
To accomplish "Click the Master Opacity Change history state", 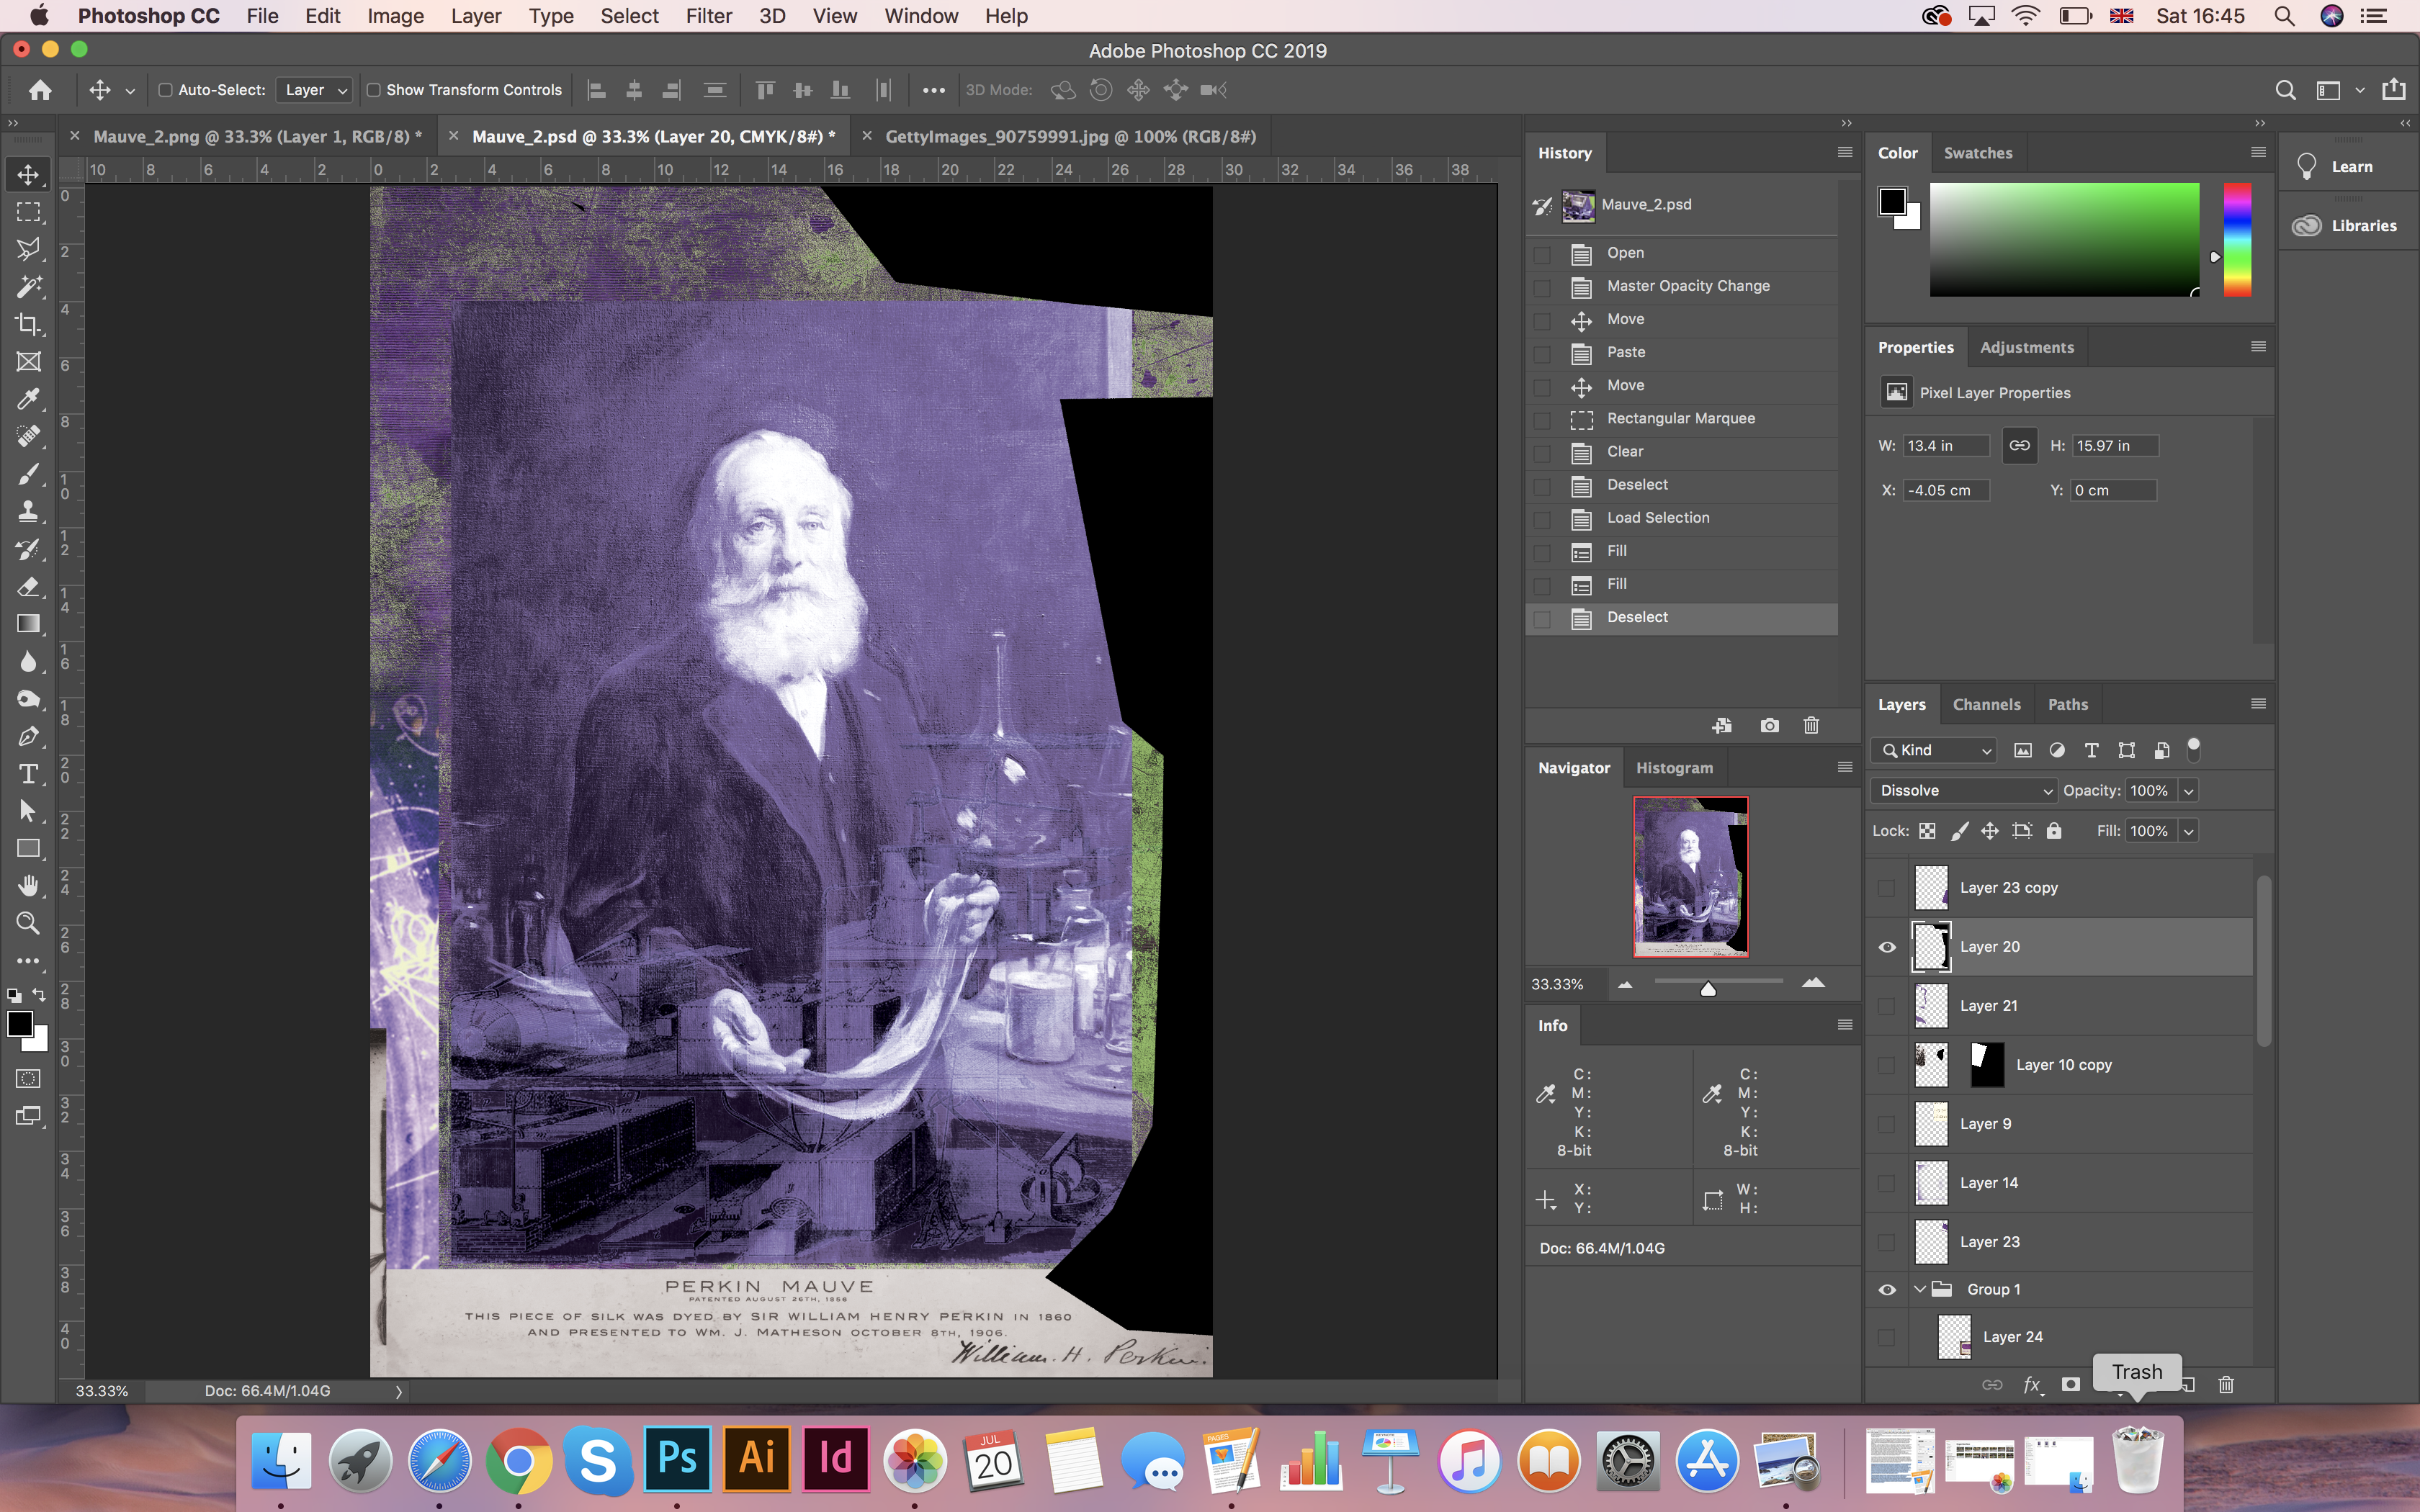I will point(1688,286).
